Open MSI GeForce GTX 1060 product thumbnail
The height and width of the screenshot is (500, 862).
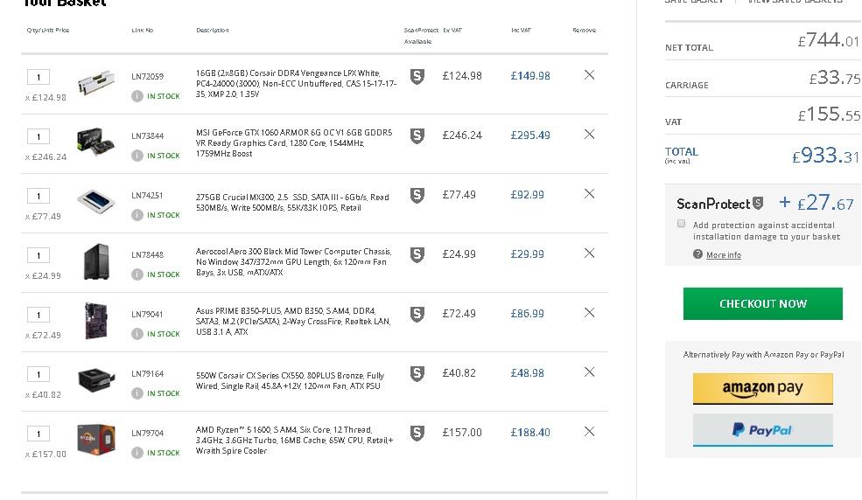pos(95,141)
